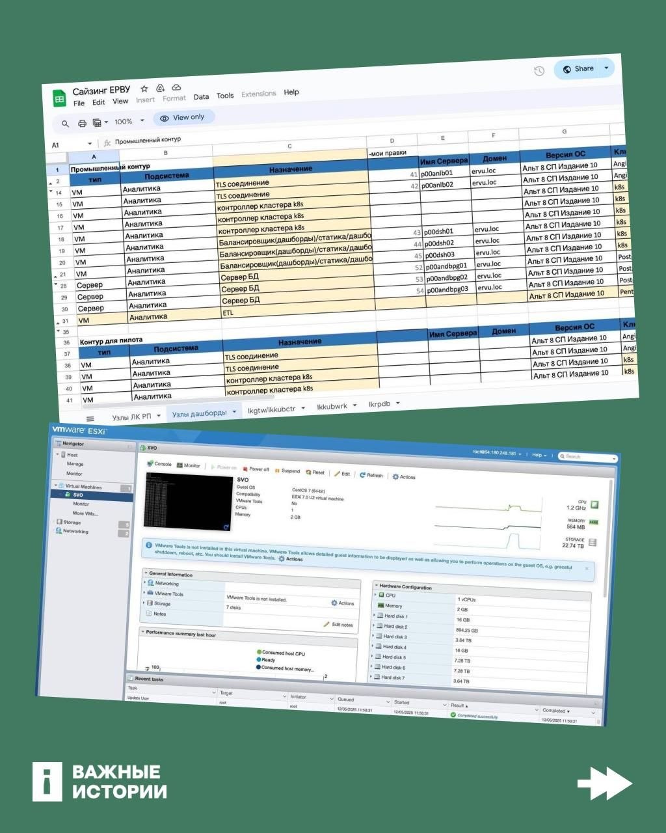Open the VM console thumbnail

pos(188,502)
